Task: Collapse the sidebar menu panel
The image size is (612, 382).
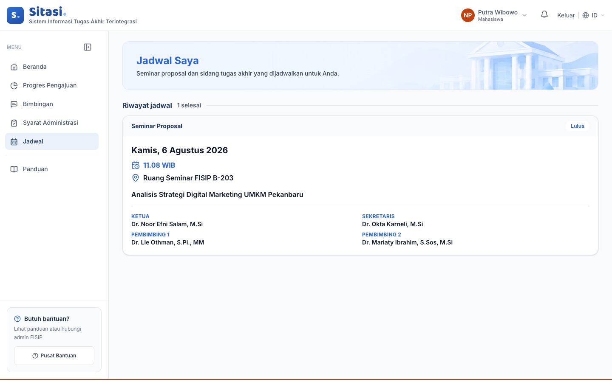Action: pos(88,47)
